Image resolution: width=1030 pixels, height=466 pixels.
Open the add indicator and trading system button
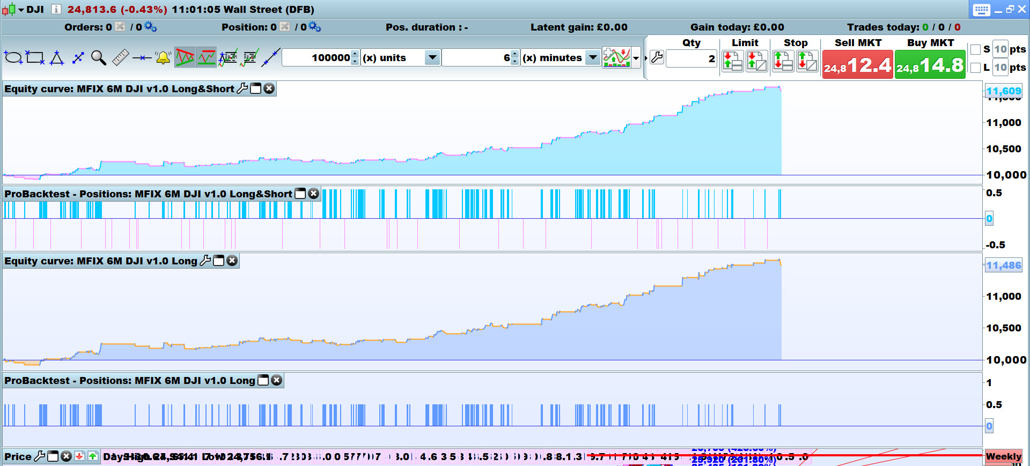[x=616, y=57]
